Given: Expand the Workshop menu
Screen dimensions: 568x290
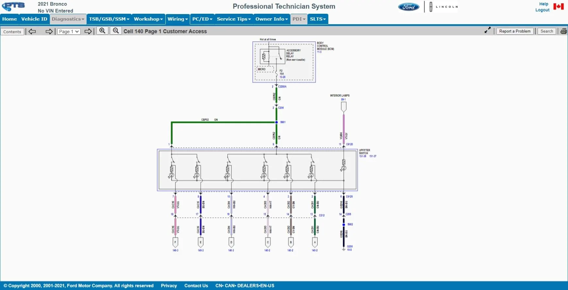Looking at the screenshot, I should click(148, 19).
